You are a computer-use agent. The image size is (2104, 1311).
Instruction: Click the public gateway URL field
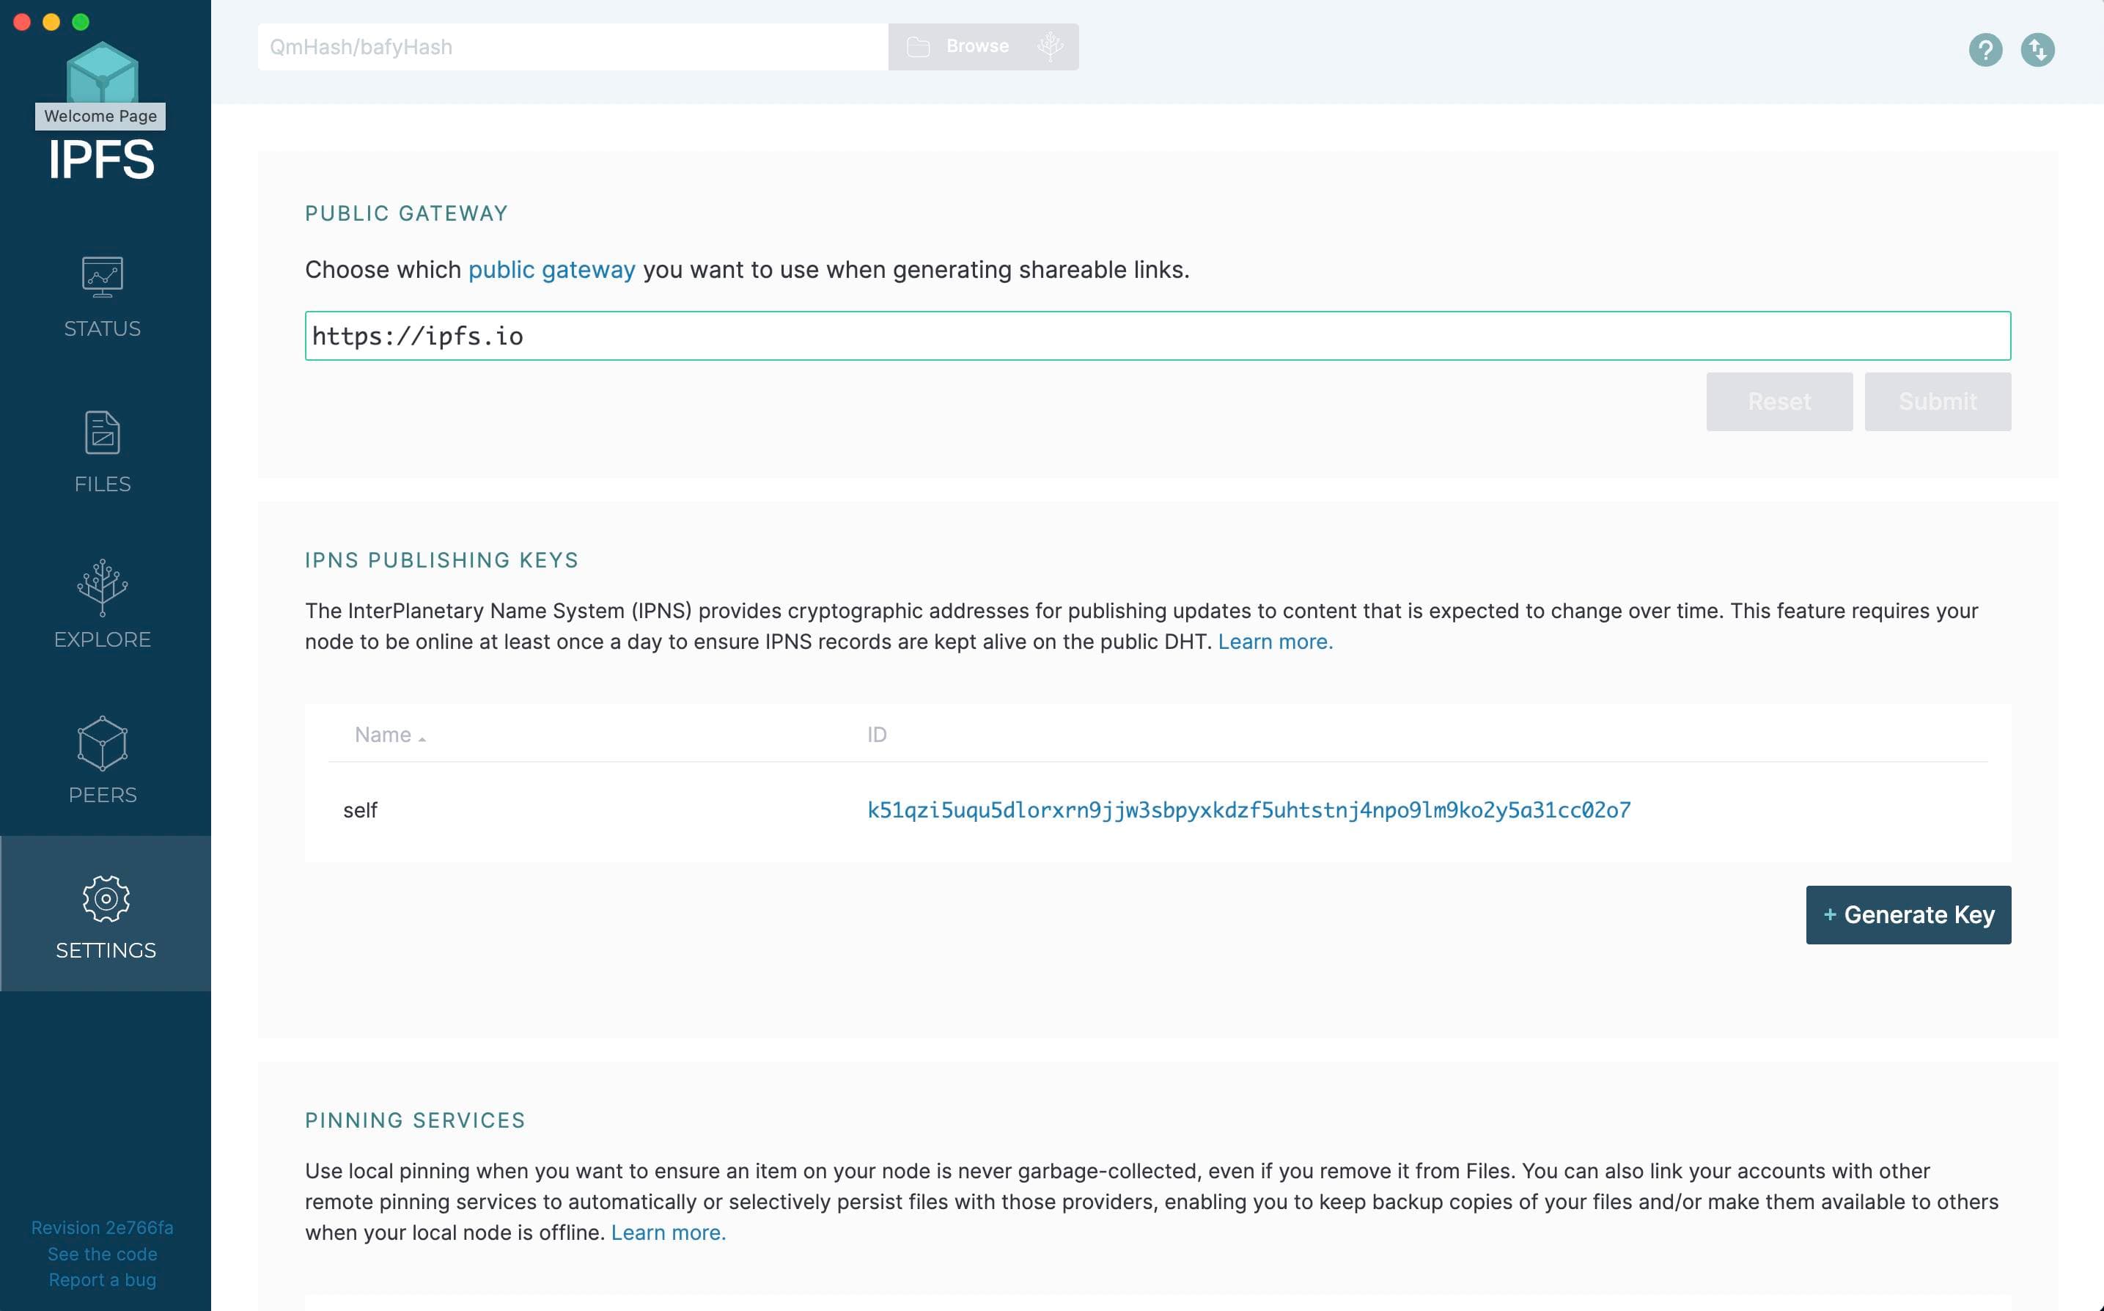(x=1158, y=336)
